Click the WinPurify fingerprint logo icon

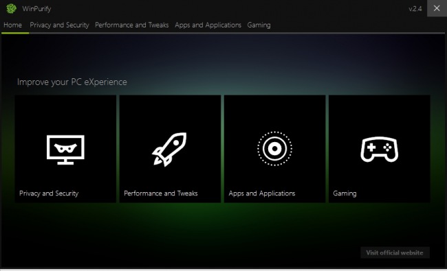[x=12, y=8]
